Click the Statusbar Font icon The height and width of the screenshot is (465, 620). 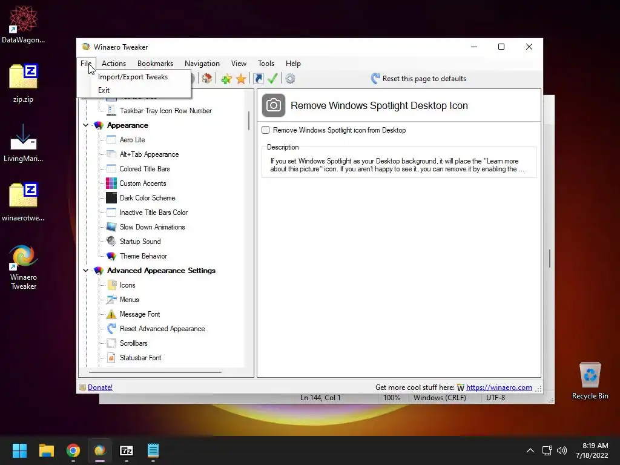111,357
